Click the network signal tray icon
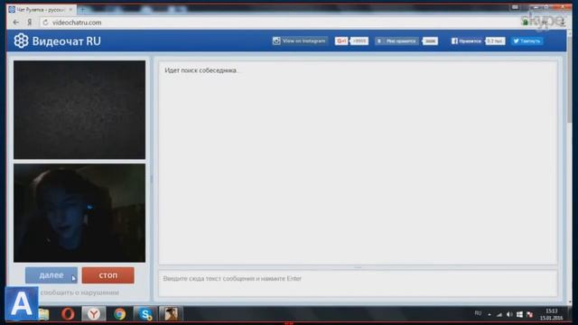Image resolution: width=578 pixels, height=325 pixels. [499, 315]
